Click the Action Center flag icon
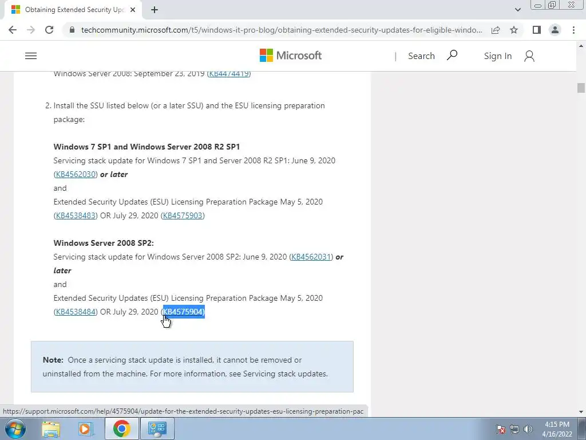586x440 pixels. (x=501, y=429)
